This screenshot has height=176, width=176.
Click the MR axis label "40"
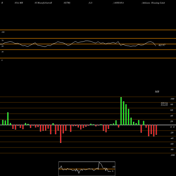tap(172, 116)
